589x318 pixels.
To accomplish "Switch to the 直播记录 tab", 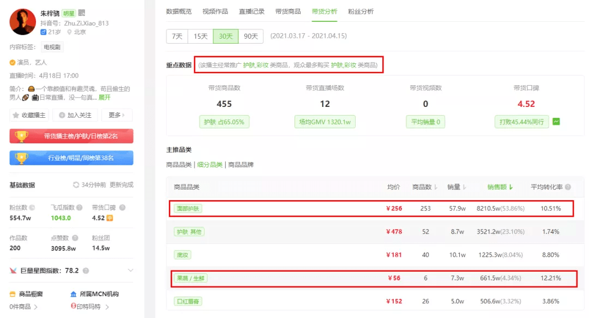I will 251,11.
